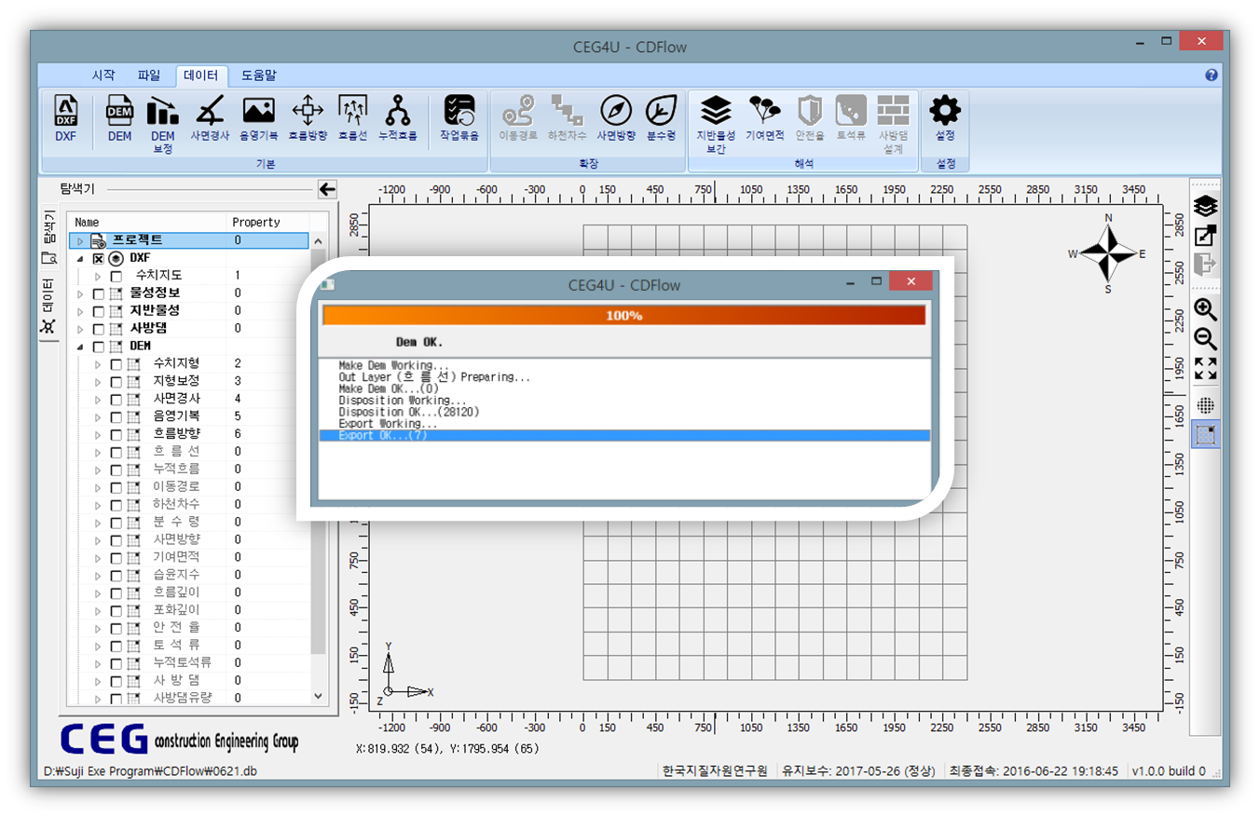This screenshot has height=817, width=1260.
Task: Select the 누적흐름 tree row
Action: coord(189,469)
